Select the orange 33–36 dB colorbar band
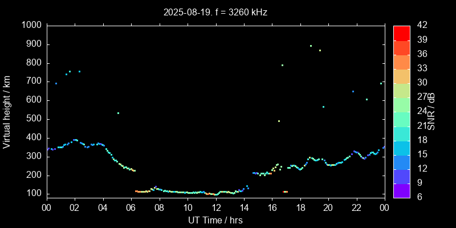Viewport: 456px width, 228px height. coord(401,62)
